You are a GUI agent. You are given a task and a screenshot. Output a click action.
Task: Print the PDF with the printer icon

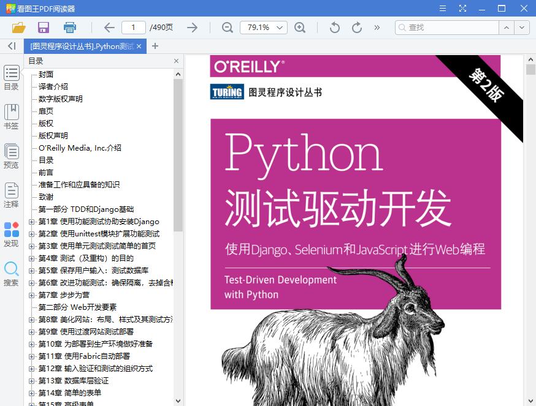click(70, 28)
